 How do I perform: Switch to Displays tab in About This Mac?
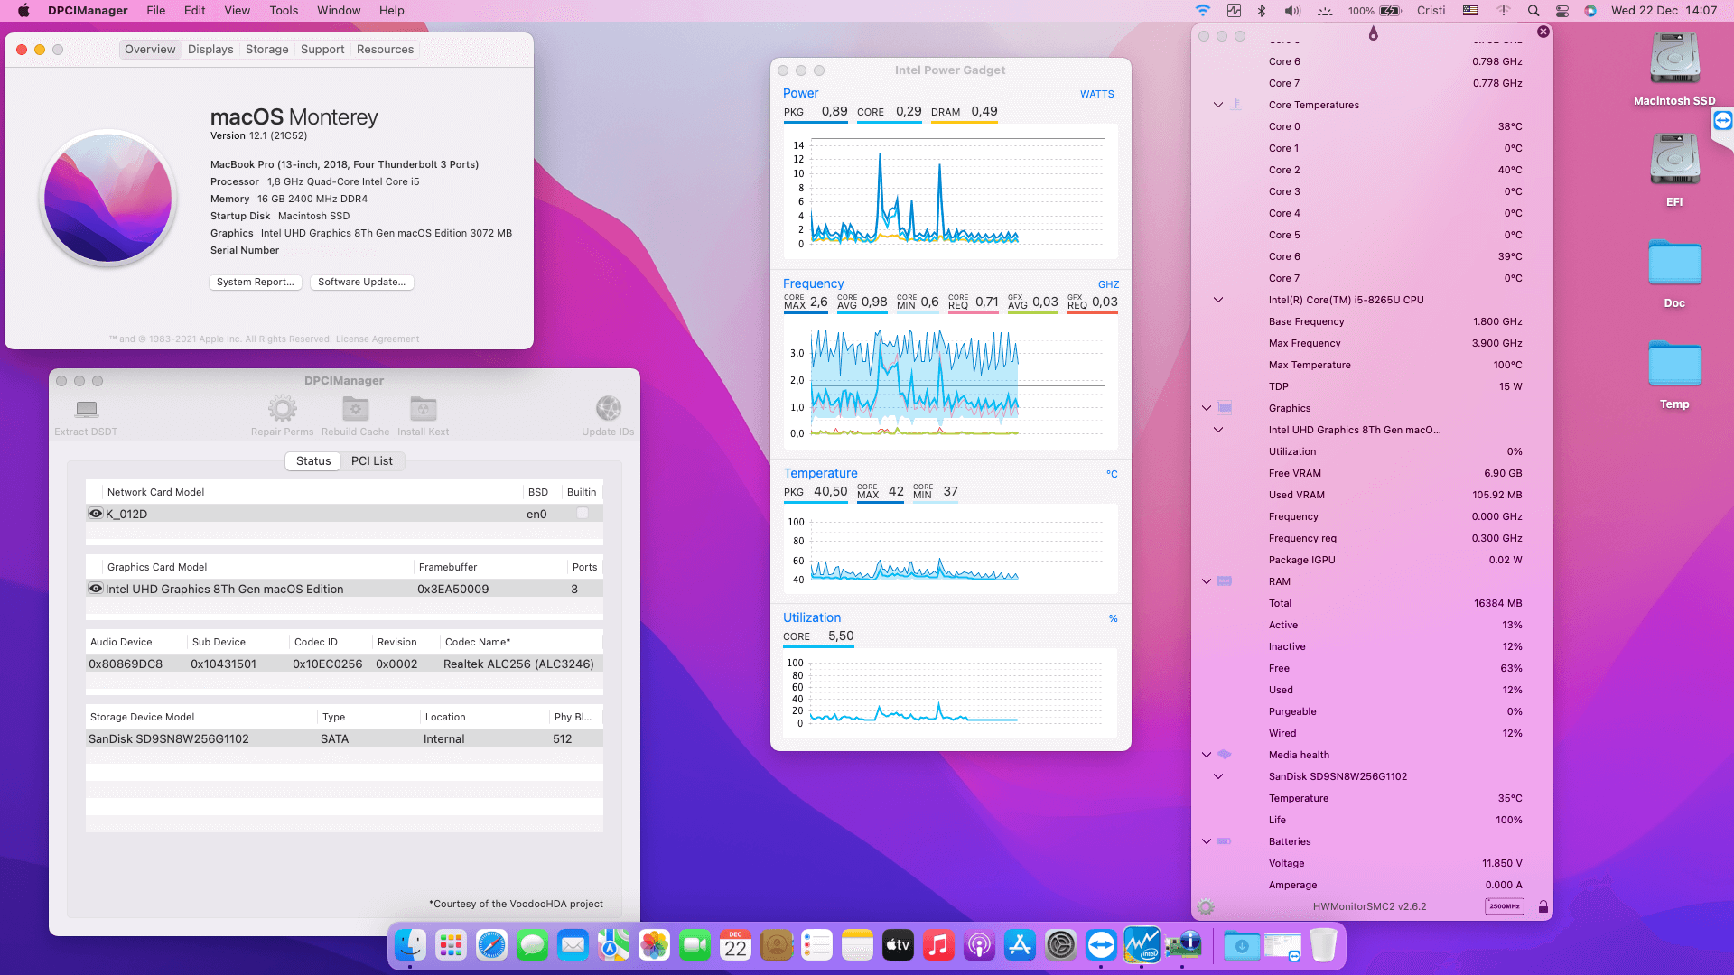pyautogui.click(x=210, y=50)
